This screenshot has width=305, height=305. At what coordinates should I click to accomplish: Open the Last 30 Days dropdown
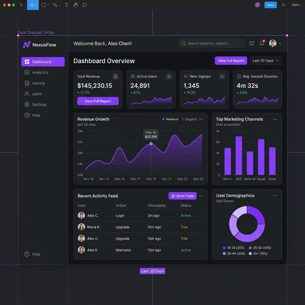click(265, 60)
